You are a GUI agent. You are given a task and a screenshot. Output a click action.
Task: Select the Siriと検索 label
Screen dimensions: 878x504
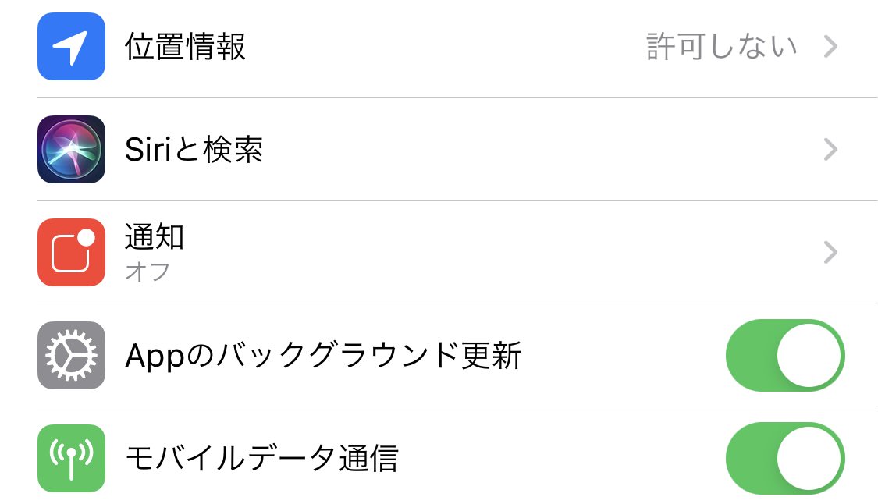[194, 149]
